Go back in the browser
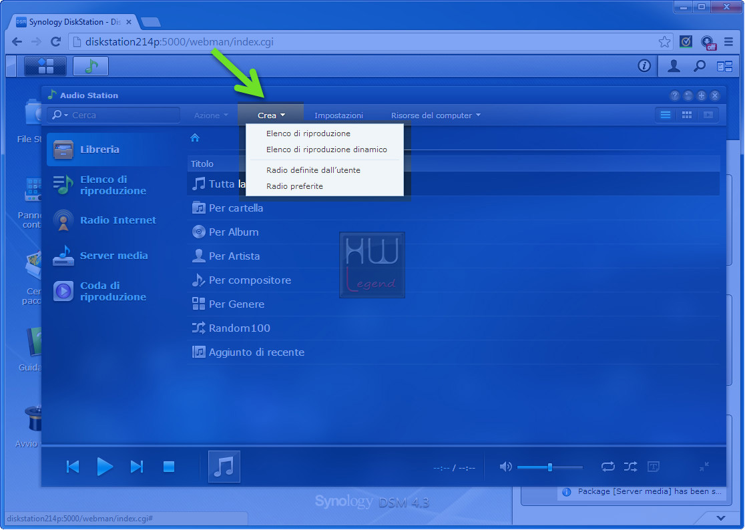 (17, 42)
